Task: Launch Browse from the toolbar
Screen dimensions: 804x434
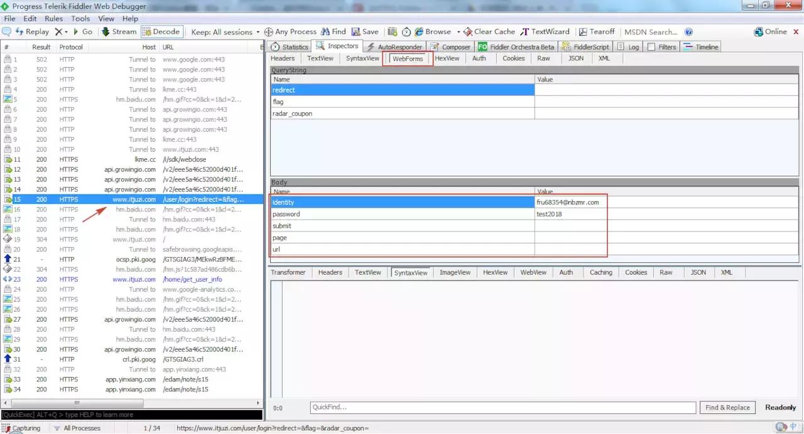Action: [x=433, y=31]
